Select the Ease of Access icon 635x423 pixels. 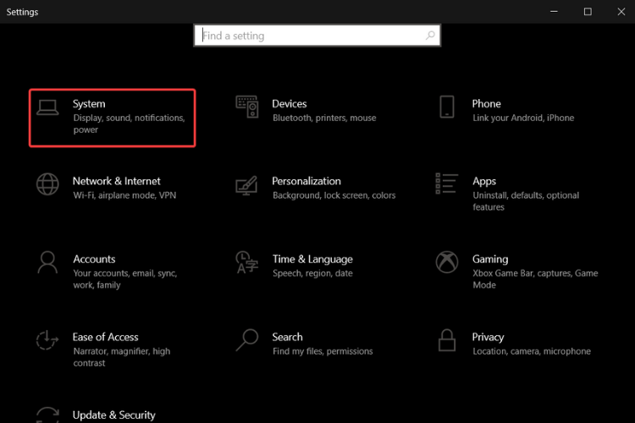(x=47, y=340)
